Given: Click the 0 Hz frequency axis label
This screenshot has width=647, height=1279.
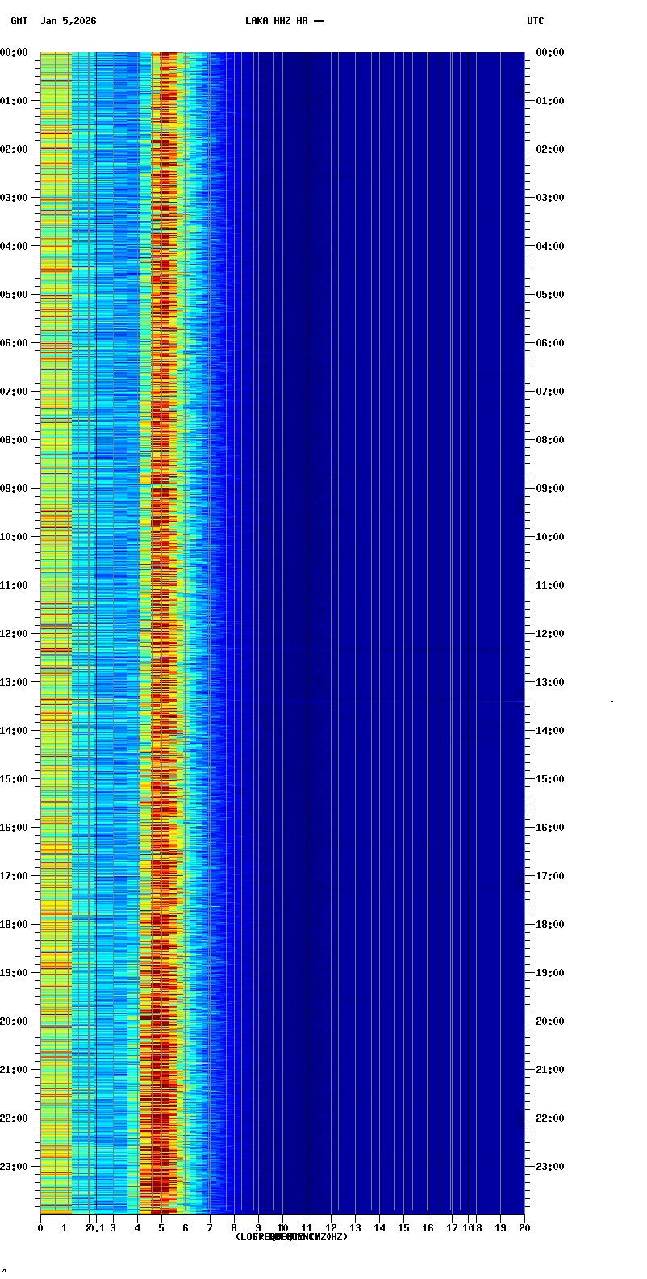Looking at the screenshot, I should (40, 1228).
